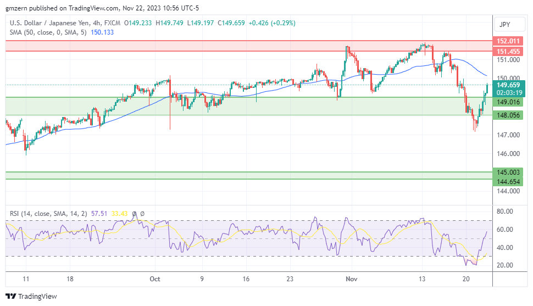Screen dimensions: 533x306
Task: Click the 9 date label on time axis
Action: click(x=202, y=279)
